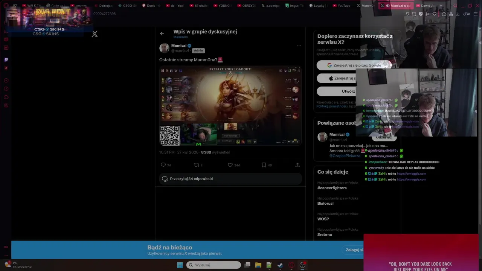Image resolution: width=482 pixels, height=271 pixels.
Task: Open the Windows Start menu
Action: pyautogui.click(x=180, y=265)
